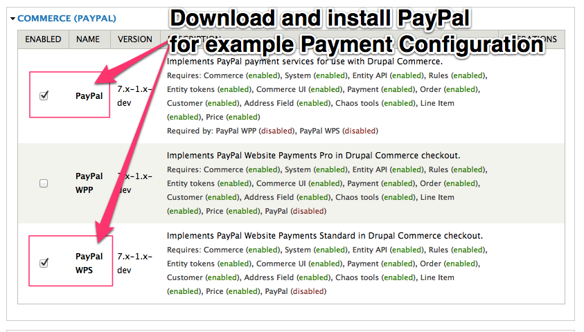The image size is (584, 332).
Task: Uncheck the PayPal WPS module checkbox
Action: (x=44, y=263)
